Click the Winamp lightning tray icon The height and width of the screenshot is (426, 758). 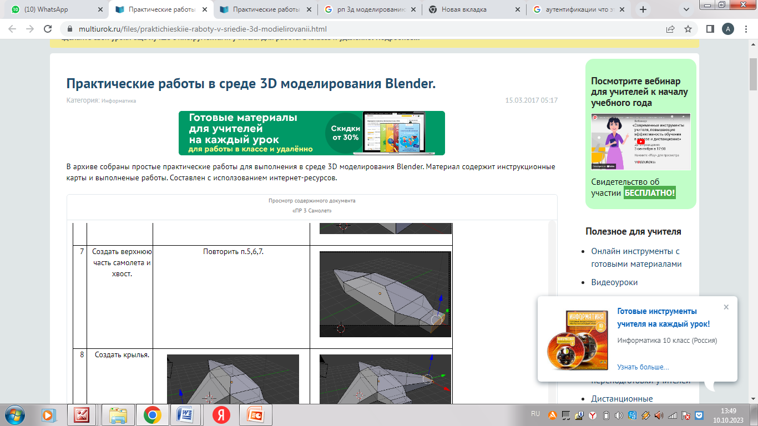646,415
